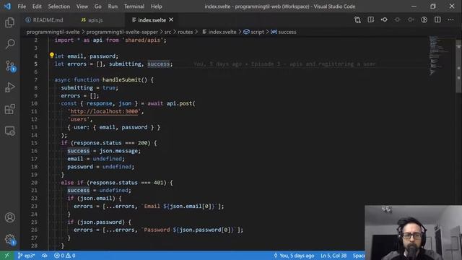Image resolution: width=462 pixels, height=260 pixels.
Task: Click 'programmingtil-svelte-sapper' breadcrumb
Action: pyautogui.click(x=122, y=32)
